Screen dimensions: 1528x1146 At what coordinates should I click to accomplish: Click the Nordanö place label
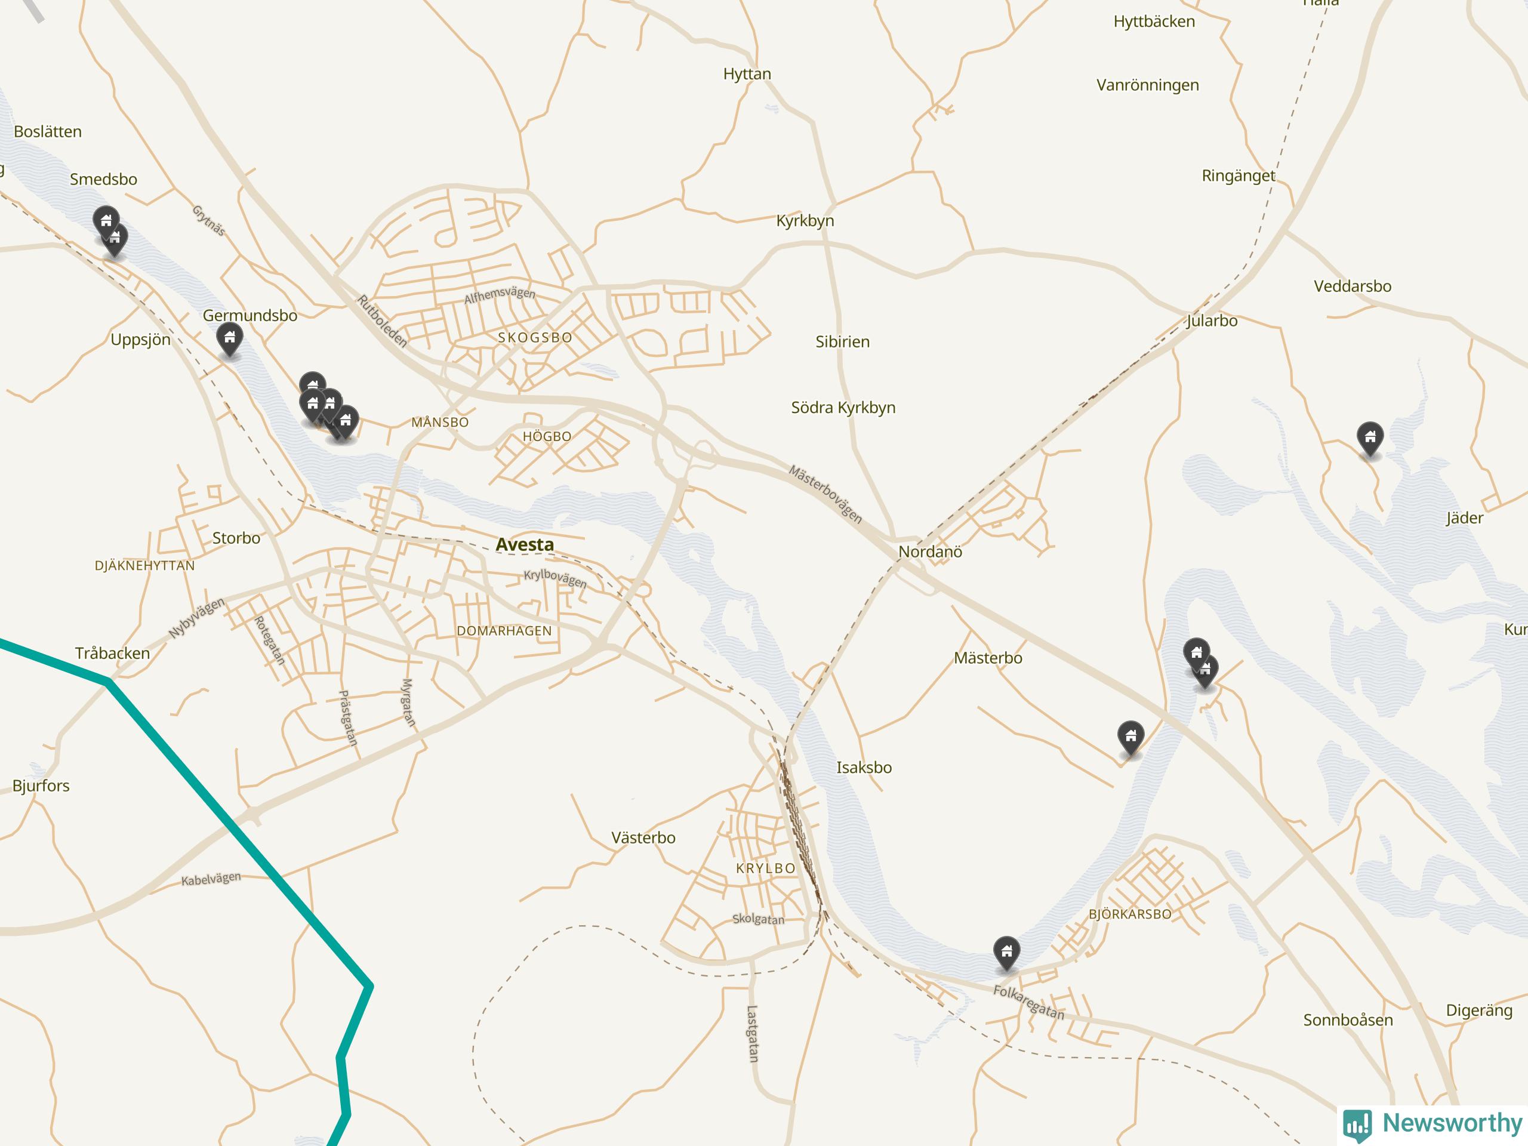pyautogui.click(x=930, y=552)
